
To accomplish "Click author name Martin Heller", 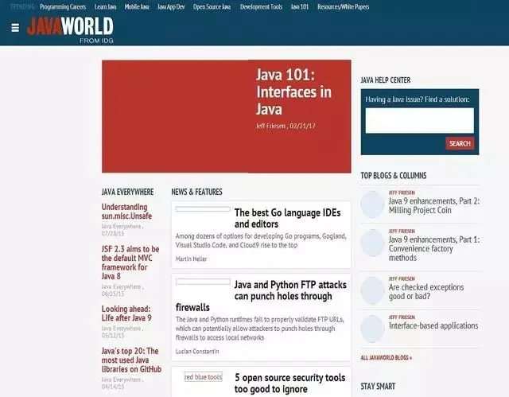I will [191, 259].
